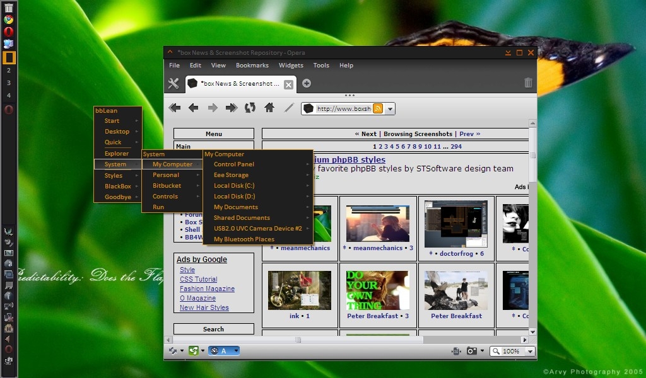Expand the Start submenu in bbLean
Viewport: 646px width, 378px height.
(x=118, y=120)
